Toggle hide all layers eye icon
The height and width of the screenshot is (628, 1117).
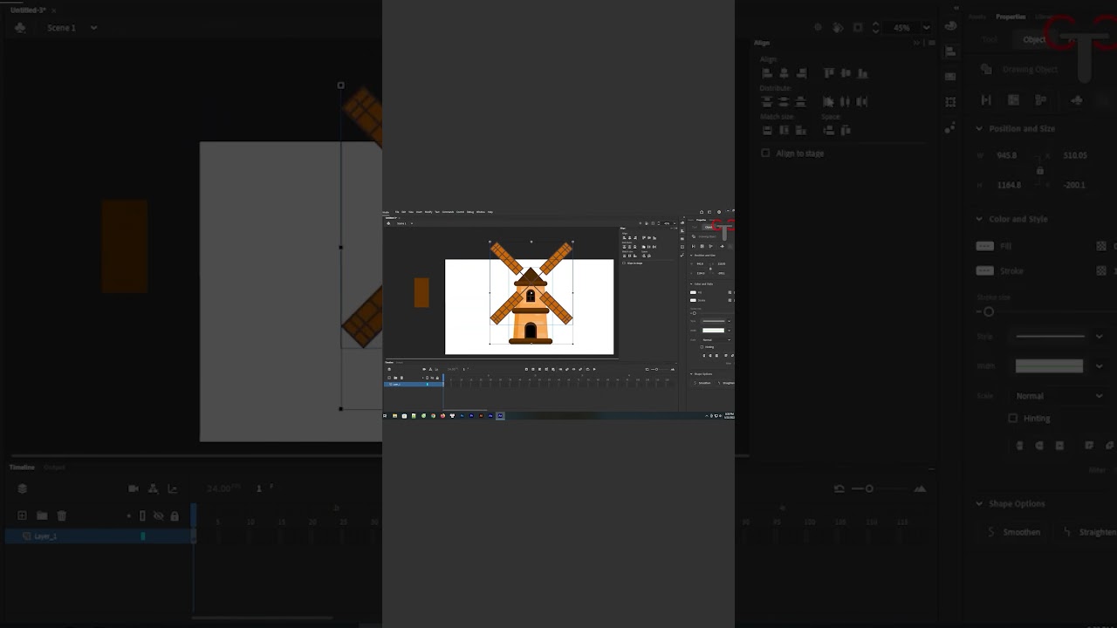[159, 516]
